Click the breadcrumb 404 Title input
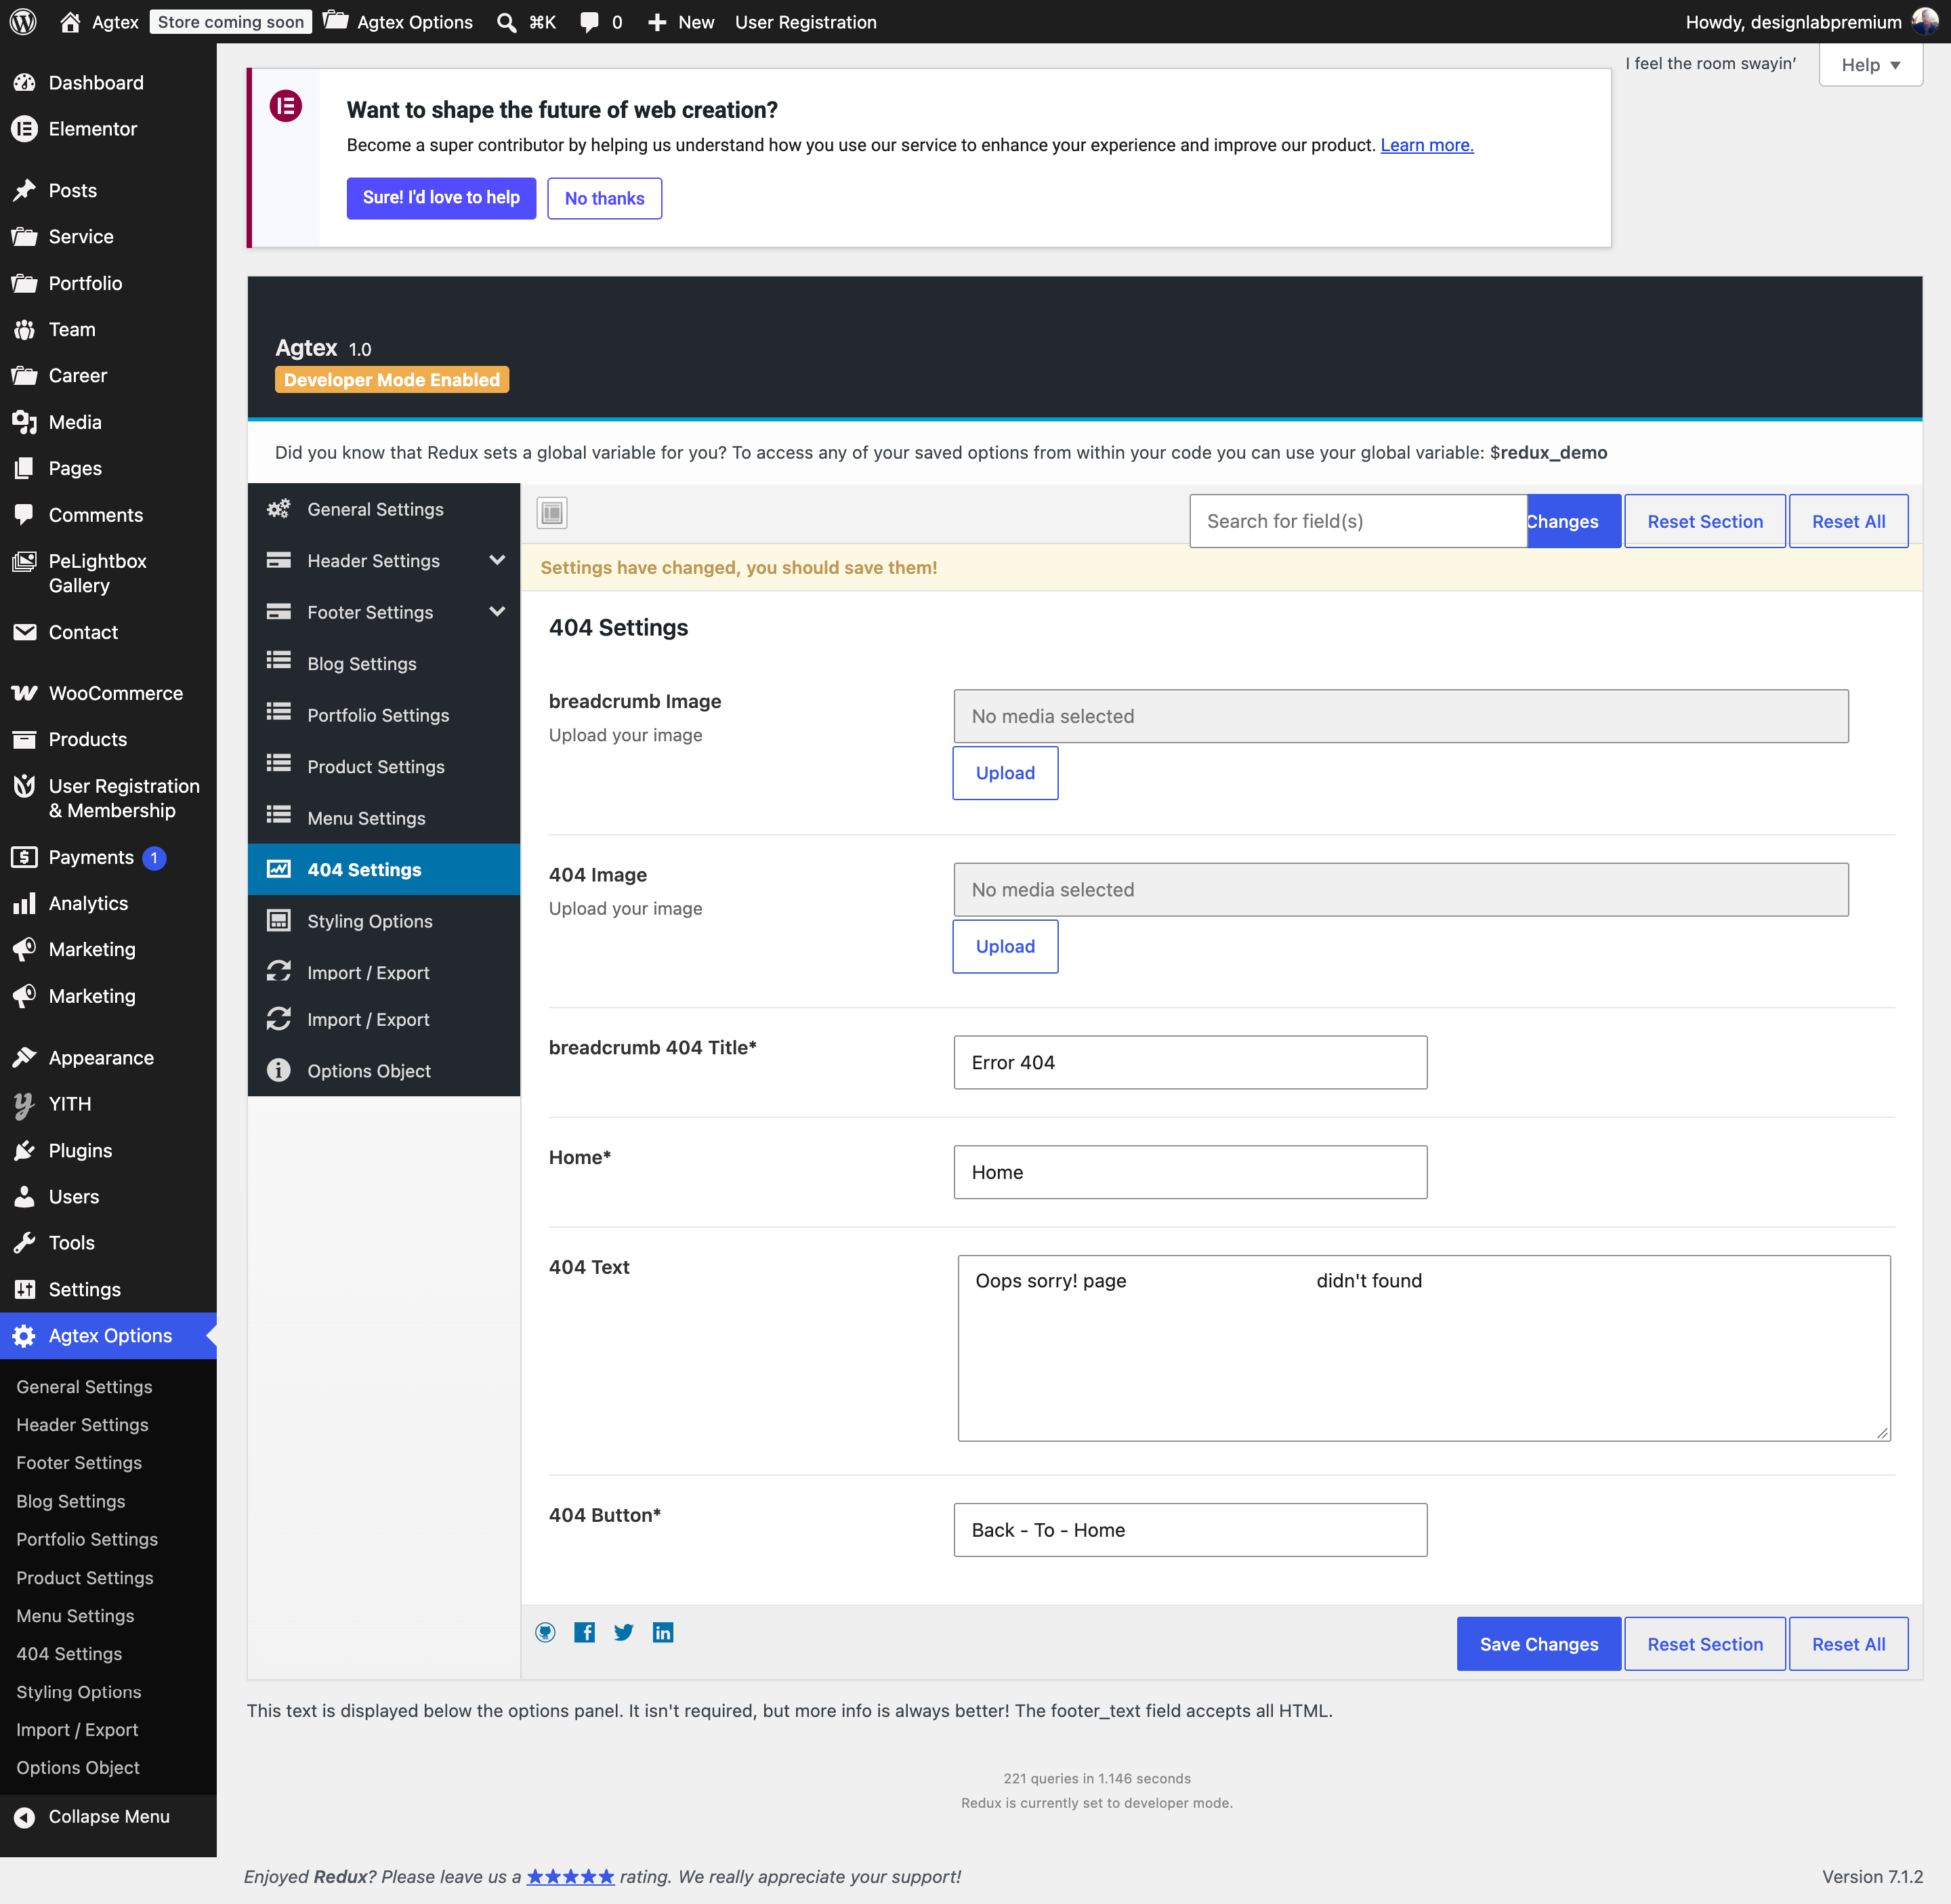This screenshot has width=1951, height=1904. pos(1190,1062)
